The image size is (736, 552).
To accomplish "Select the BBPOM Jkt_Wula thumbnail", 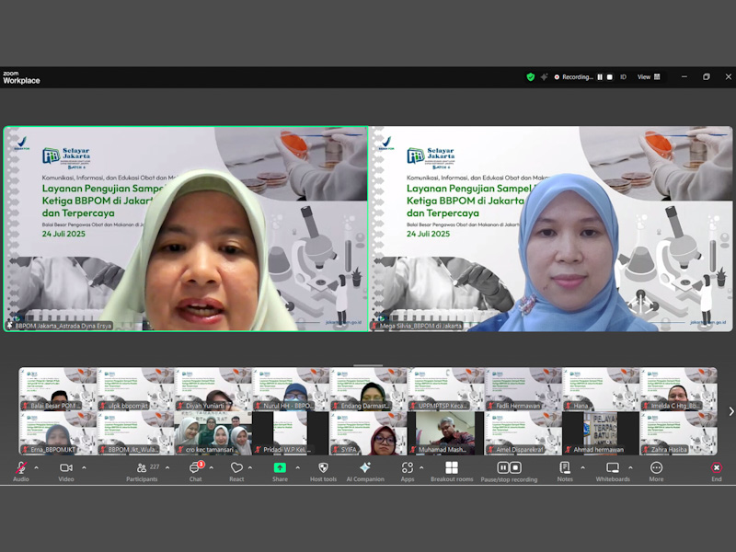I will point(135,433).
